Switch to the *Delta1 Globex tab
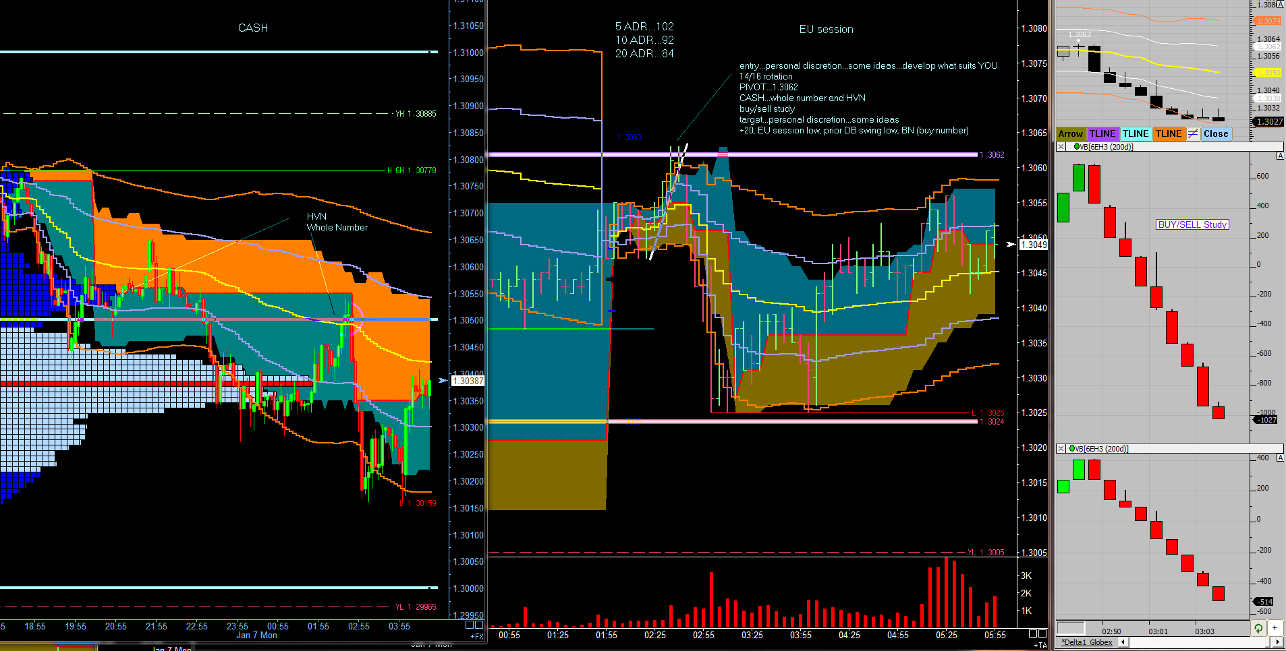The width and height of the screenshot is (1286, 651). (x=1086, y=642)
